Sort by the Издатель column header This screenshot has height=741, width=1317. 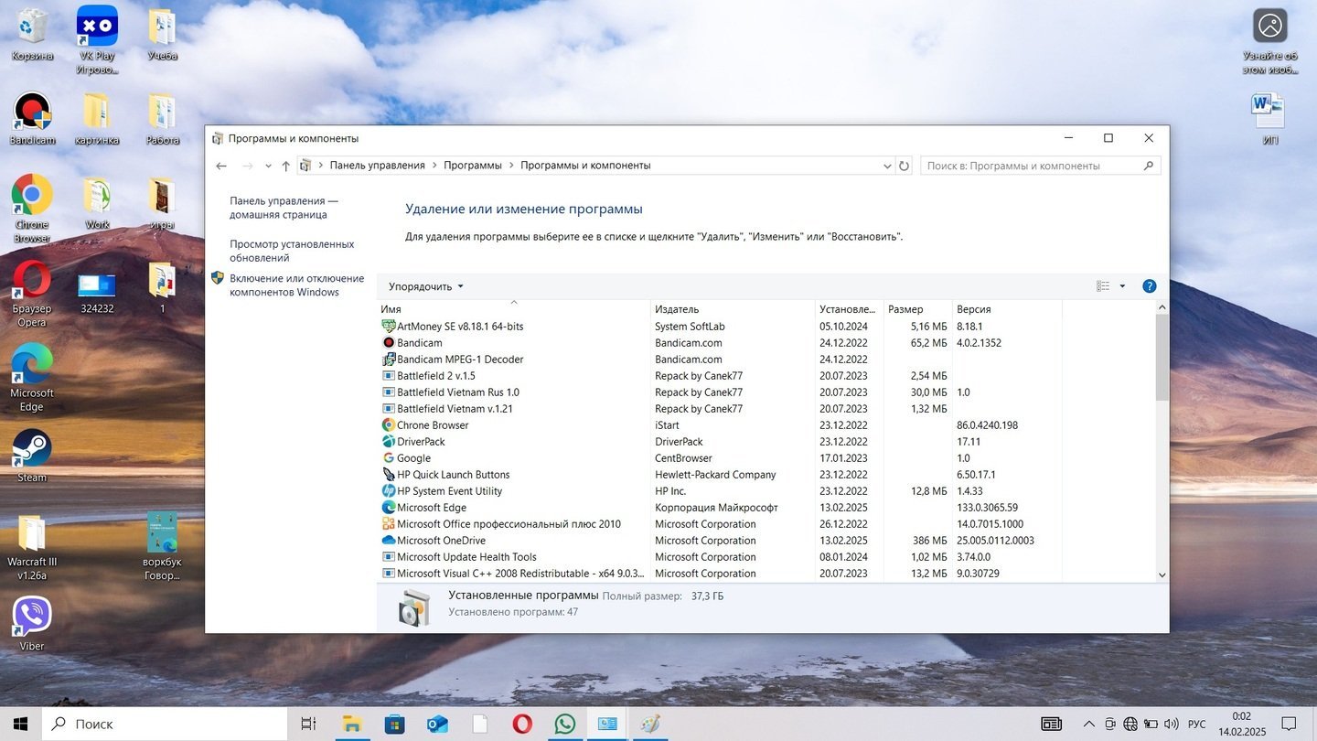click(x=733, y=309)
